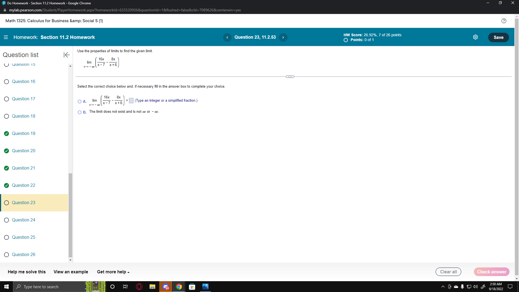This screenshot has height=292, width=519.
Task: Click the answer input box for choice A
Action: point(131,100)
